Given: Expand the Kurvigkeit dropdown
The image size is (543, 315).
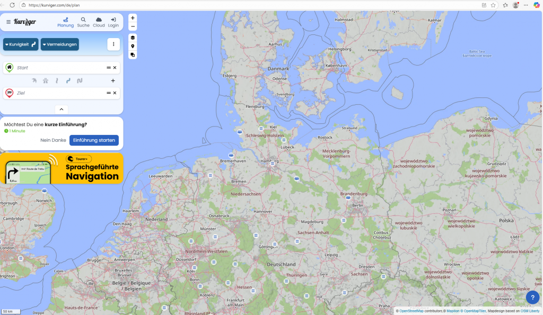Looking at the screenshot, I should tap(21, 44).
